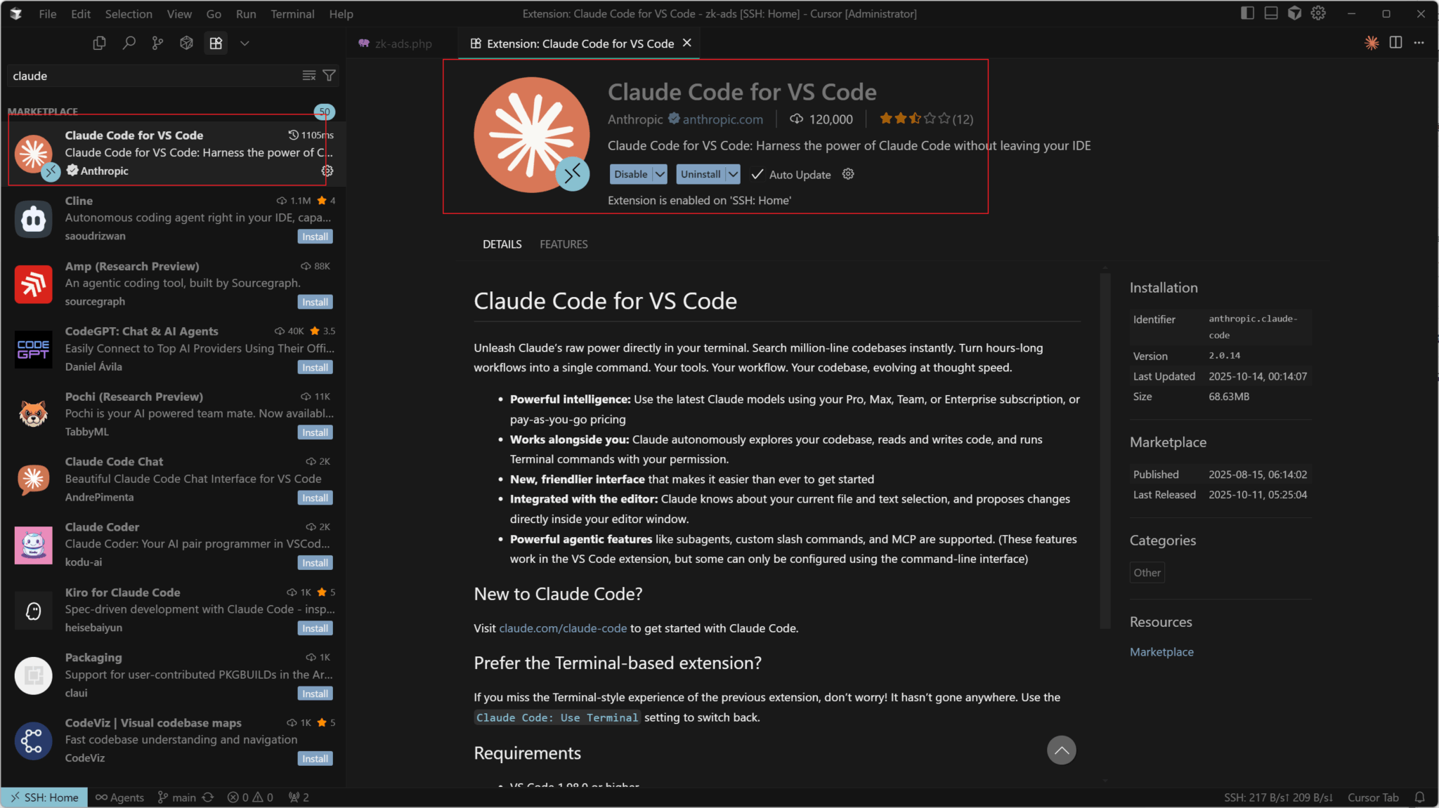Switch to the FEATURES tab
Viewport: 1439px width, 808px height.
tap(564, 244)
